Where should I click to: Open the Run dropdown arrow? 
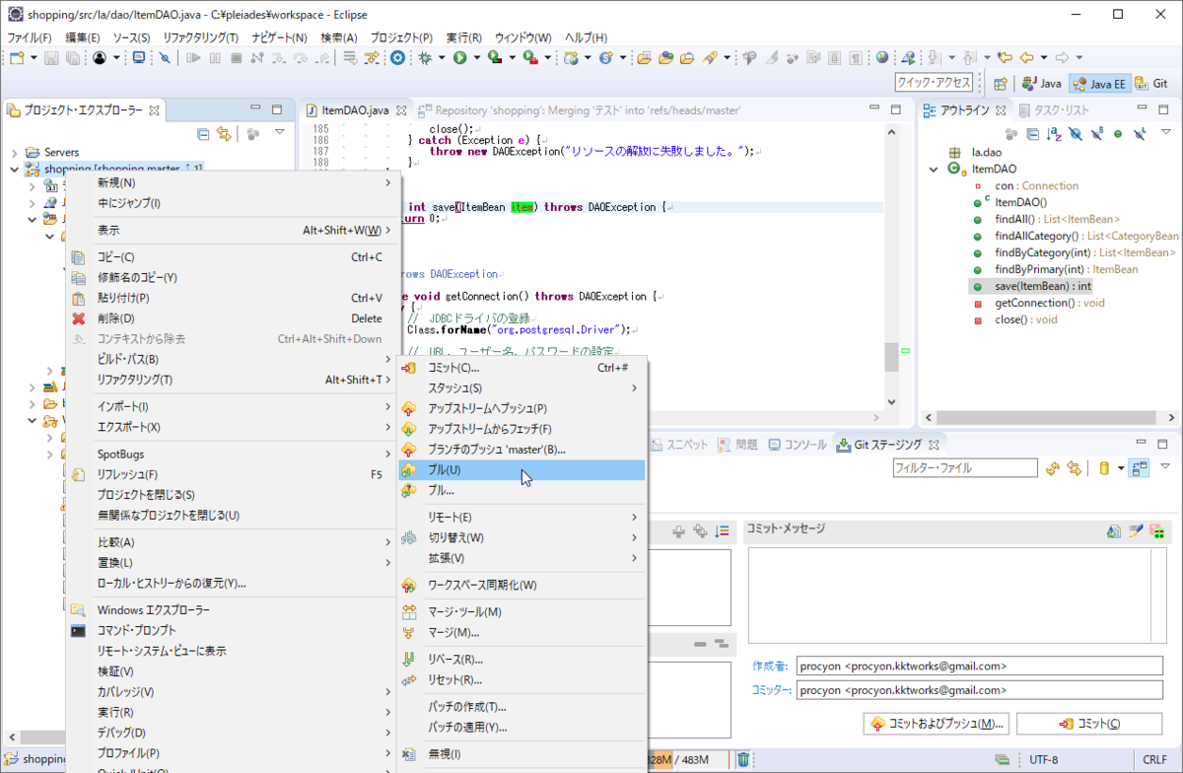pos(475,57)
